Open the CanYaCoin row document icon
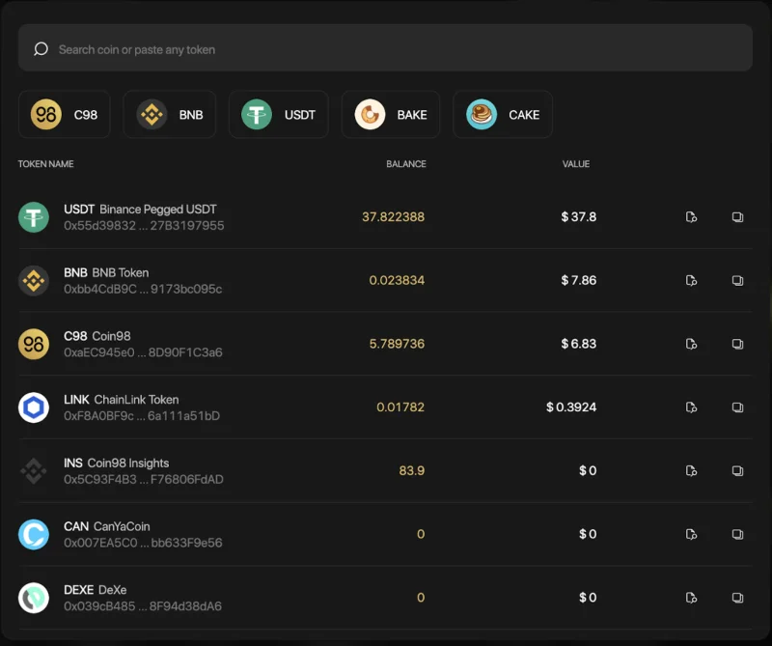Image resolution: width=772 pixels, height=646 pixels. (x=691, y=534)
